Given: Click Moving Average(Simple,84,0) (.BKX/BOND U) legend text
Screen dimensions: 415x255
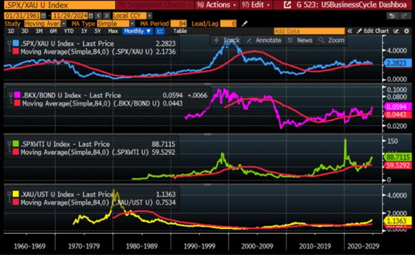Looking at the screenshot, I should click(91, 103).
